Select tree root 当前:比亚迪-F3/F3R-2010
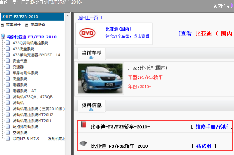Image resolution: width=234 pixels, height=155 pixels. click(x=31, y=37)
